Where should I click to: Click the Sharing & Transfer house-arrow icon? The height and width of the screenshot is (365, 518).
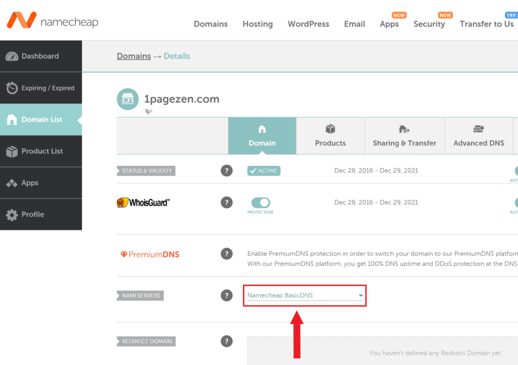(404, 129)
